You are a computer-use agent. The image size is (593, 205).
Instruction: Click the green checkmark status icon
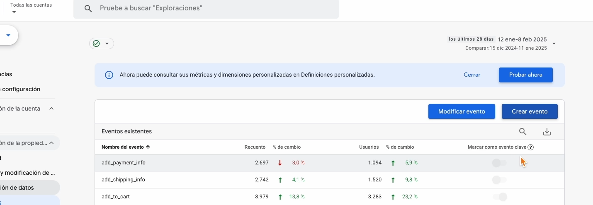coord(96,43)
